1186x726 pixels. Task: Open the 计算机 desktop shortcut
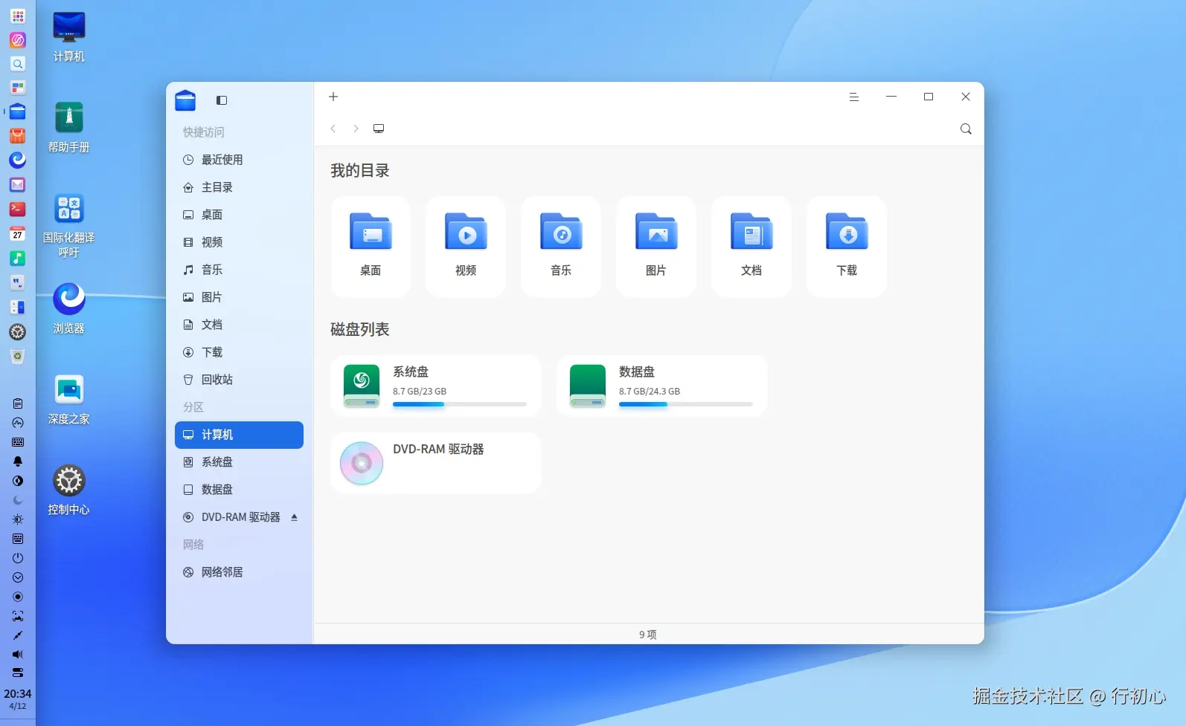(x=69, y=36)
